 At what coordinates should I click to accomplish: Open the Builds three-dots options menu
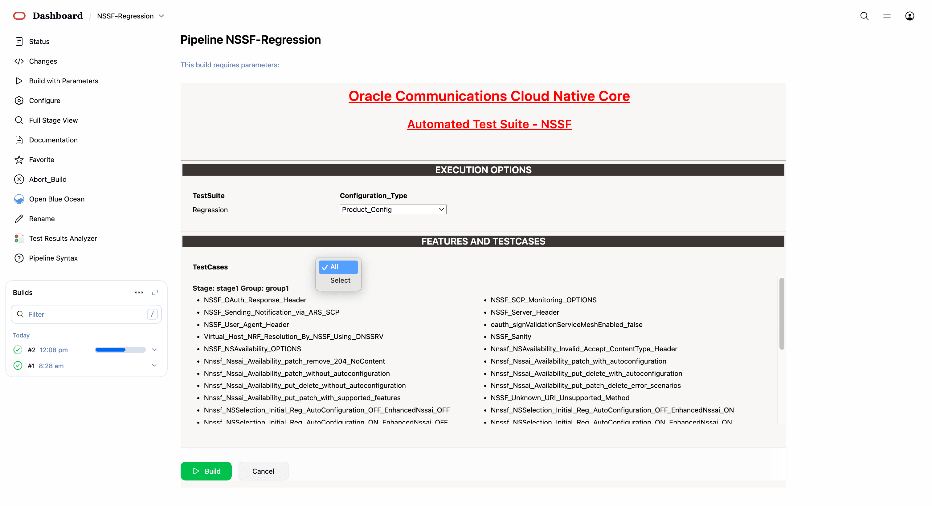click(139, 293)
